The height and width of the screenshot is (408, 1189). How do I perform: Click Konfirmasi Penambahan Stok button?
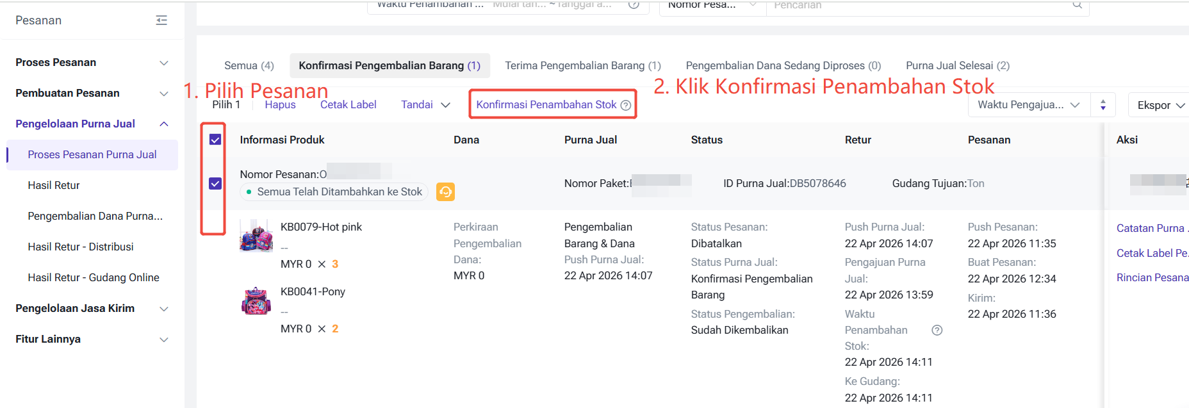tap(546, 105)
